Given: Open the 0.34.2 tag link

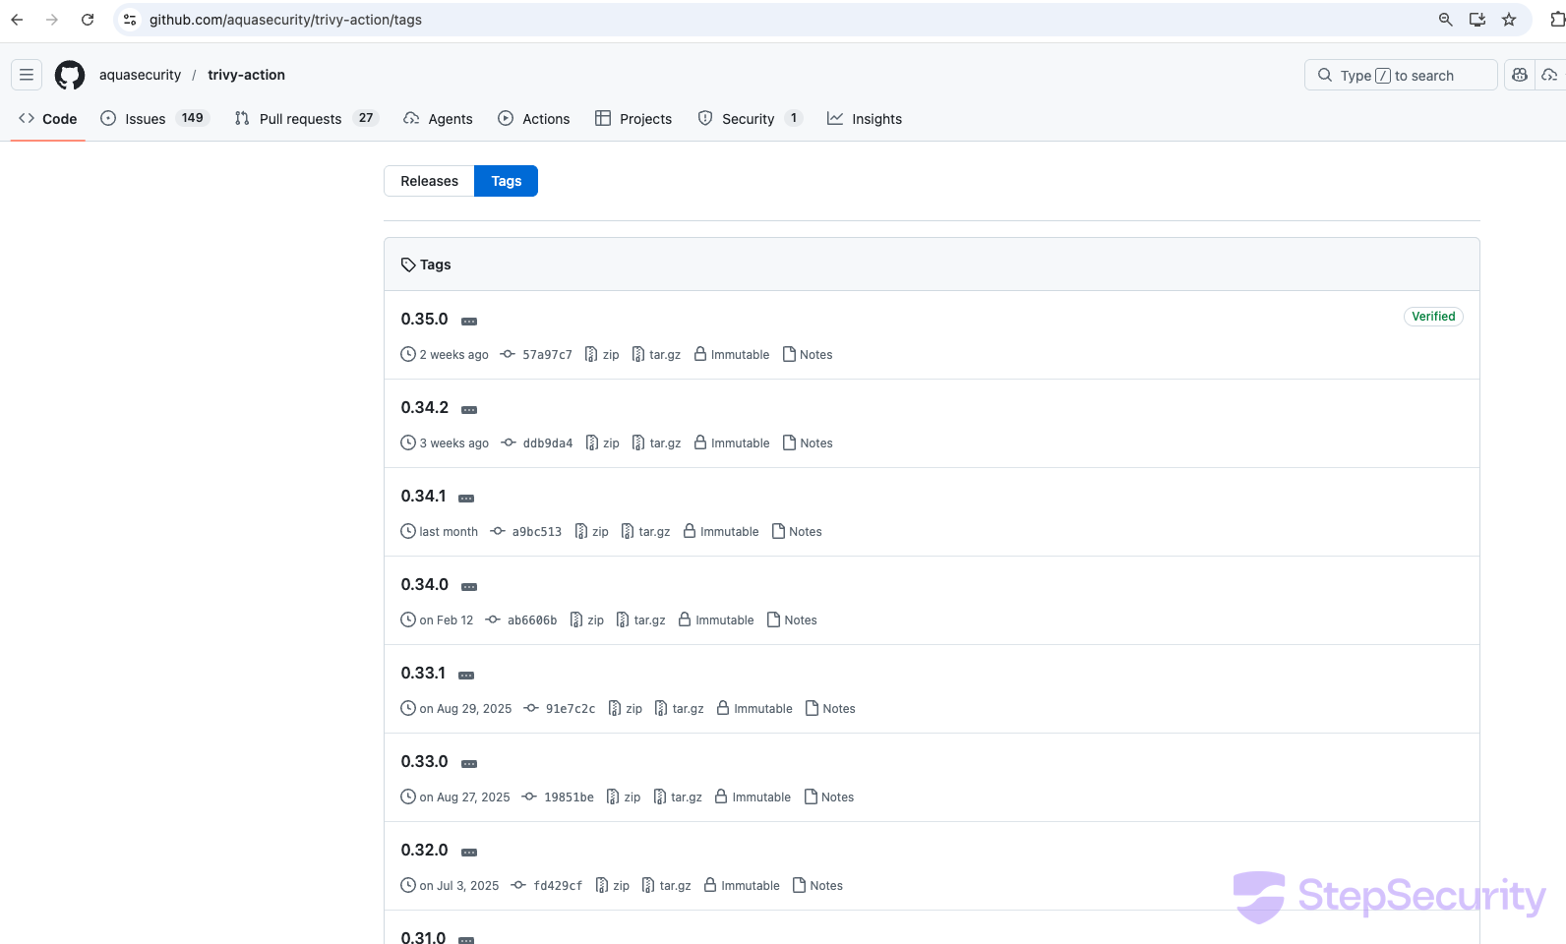Looking at the screenshot, I should tap(424, 407).
